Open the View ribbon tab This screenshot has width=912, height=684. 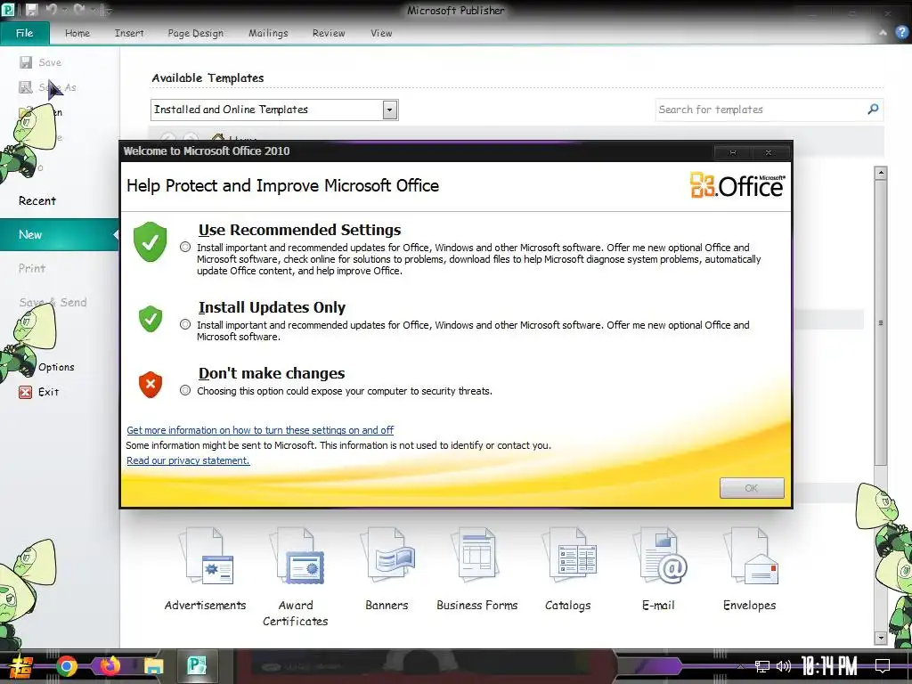(x=381, y=33)
